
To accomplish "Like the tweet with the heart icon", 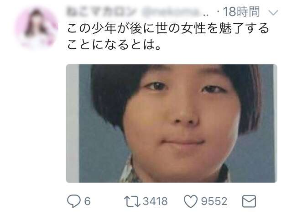I will pos(191,201).
